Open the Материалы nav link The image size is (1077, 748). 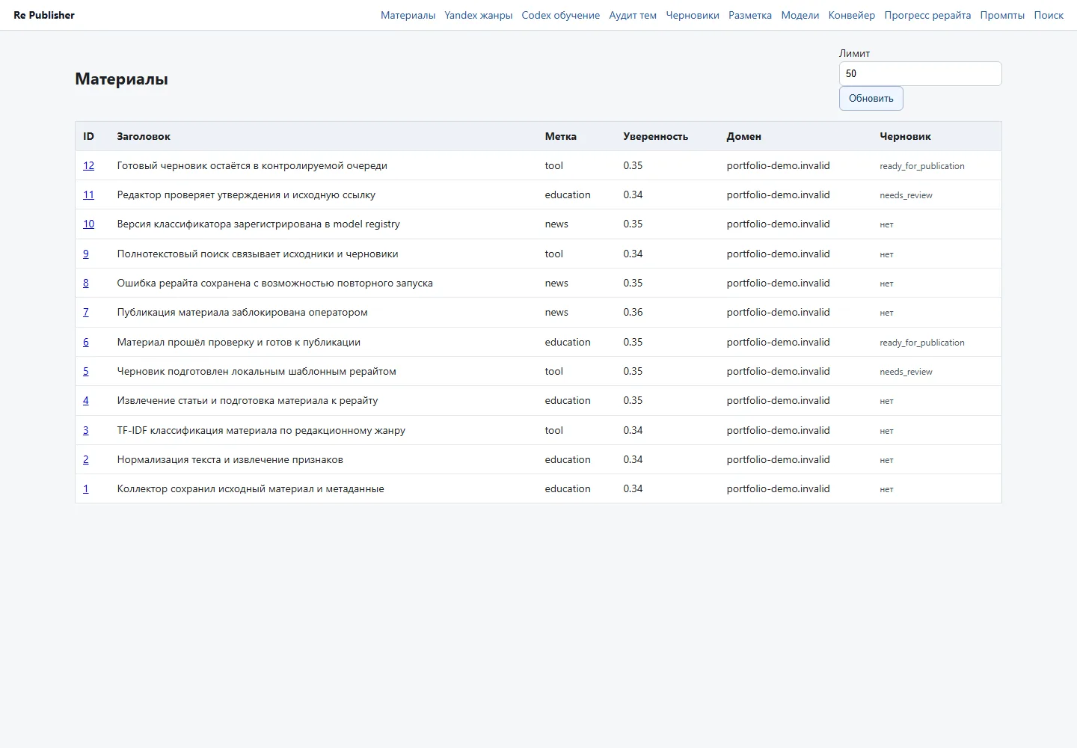click(x=408, y=15)
